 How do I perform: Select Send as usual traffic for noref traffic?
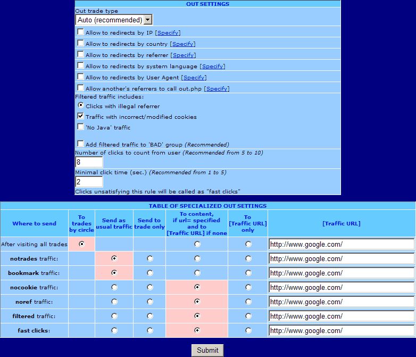coord(114,302)
